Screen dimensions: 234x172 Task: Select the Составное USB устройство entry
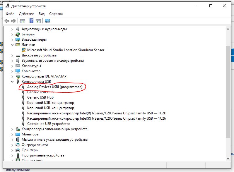49,124
